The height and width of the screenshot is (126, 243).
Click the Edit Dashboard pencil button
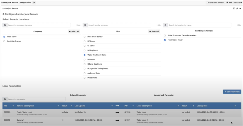tap(234, 2)
